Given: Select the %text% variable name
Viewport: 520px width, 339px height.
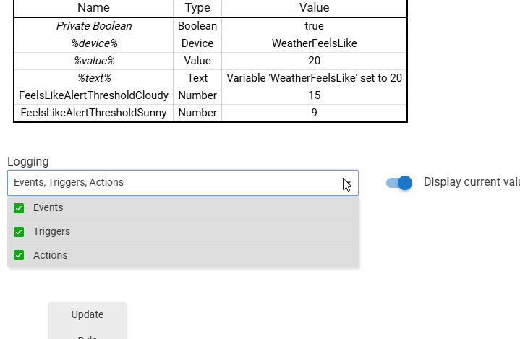Looking at the screenshot, I should coord(94,78).
